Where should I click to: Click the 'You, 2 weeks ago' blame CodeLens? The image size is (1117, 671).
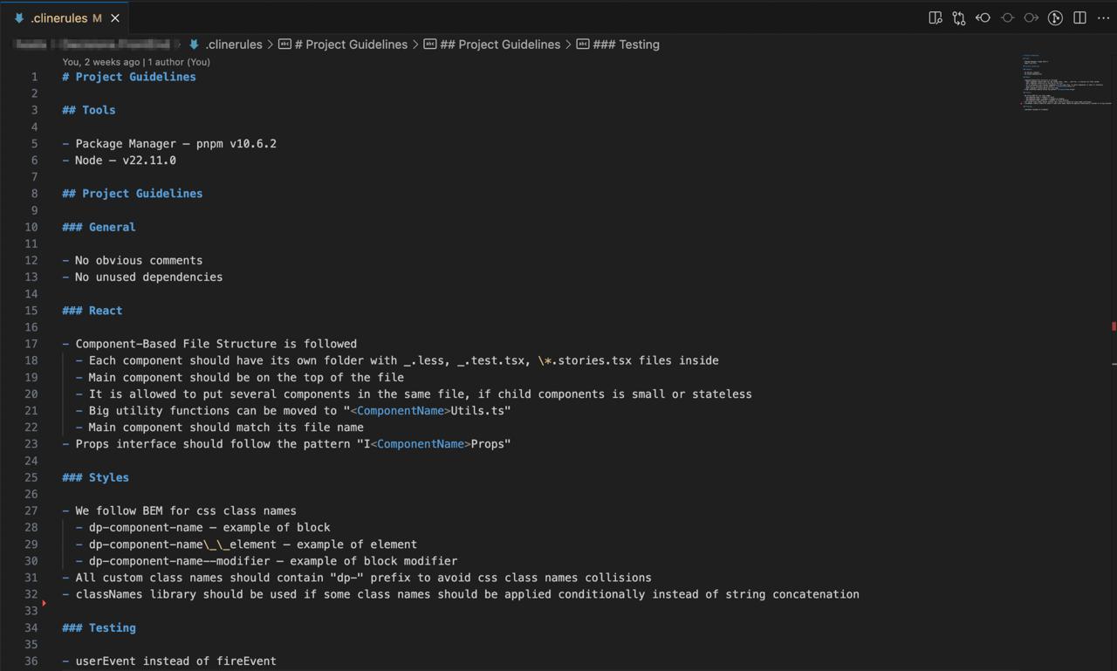point(101,62)
